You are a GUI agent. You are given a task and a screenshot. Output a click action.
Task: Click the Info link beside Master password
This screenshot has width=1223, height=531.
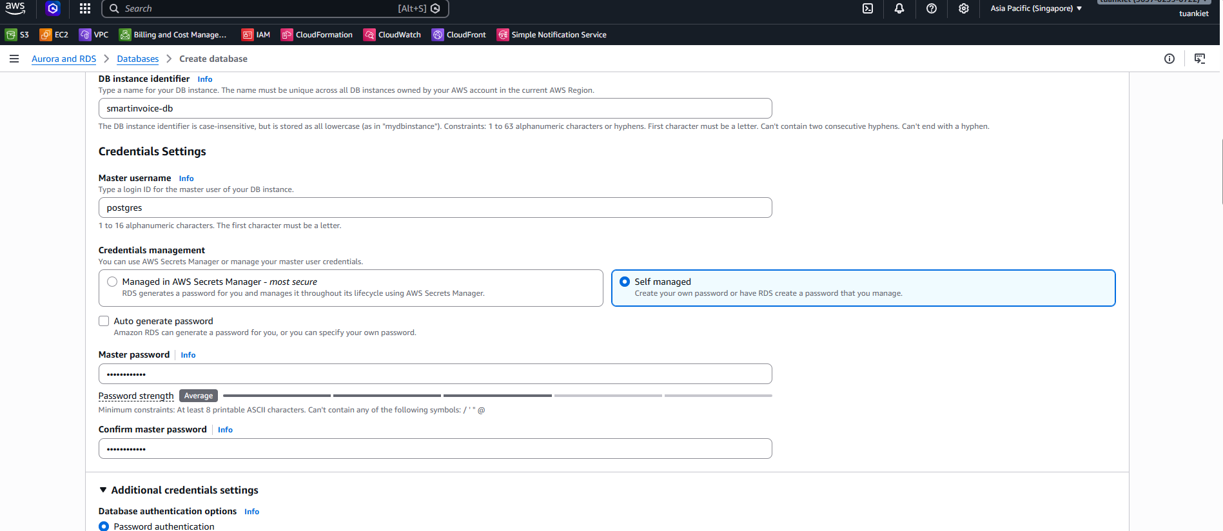coord(188,355)
